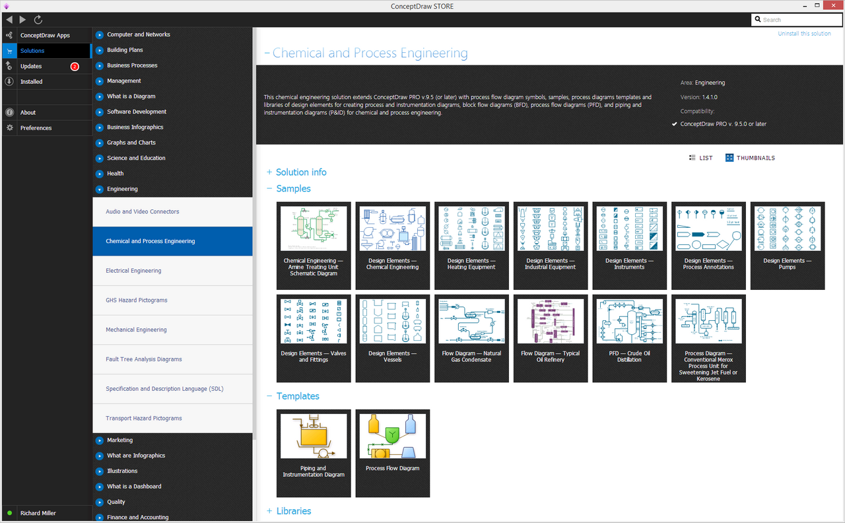Click the Installed download icon
The image size is (845, 523).
point(9,82)
